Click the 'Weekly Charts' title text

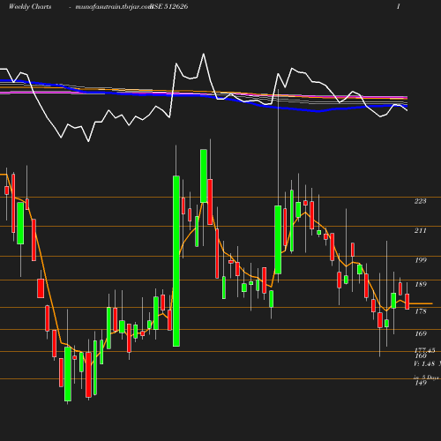30,7
